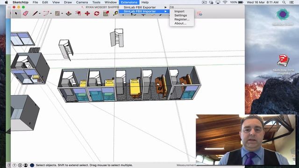Open the File menu
The width and height of the screenshot is (299, 168).
pos(36,2)
